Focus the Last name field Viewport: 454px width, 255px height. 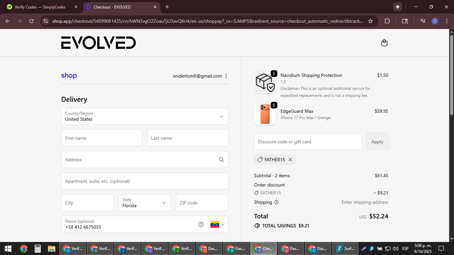[188, 138]
